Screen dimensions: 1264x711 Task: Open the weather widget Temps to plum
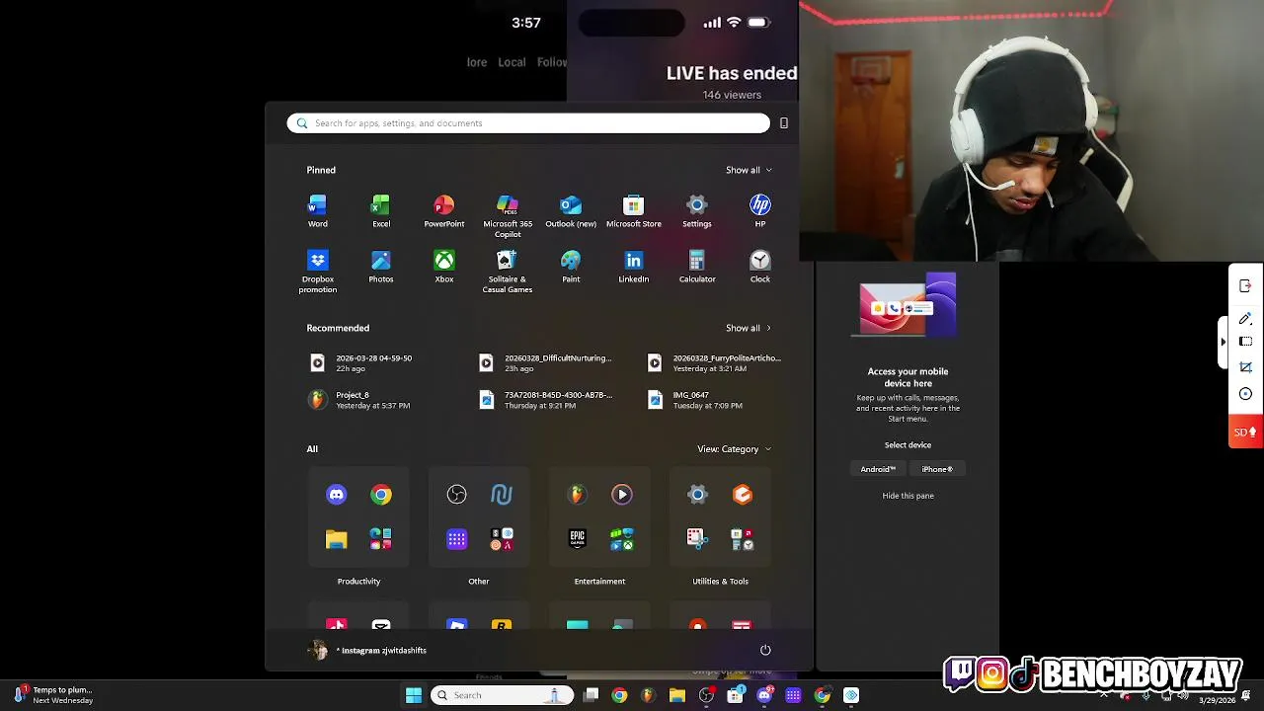tap(54, 695)
